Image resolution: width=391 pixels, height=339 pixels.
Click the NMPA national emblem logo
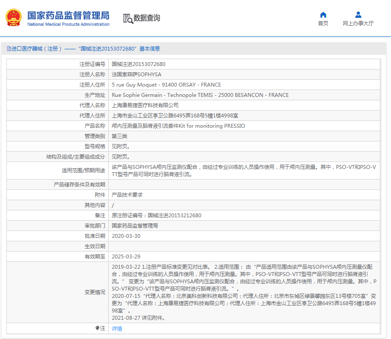tap(14, 17)
